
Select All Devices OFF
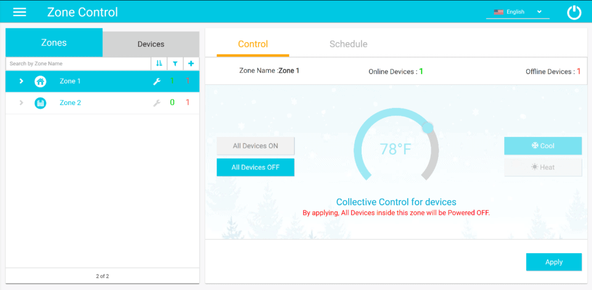click(x=256, y=168)
